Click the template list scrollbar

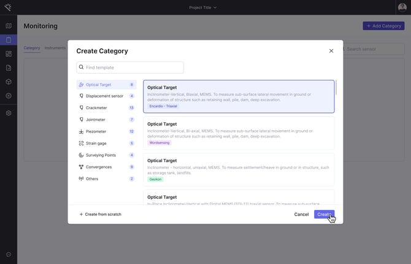click(336, 88)
